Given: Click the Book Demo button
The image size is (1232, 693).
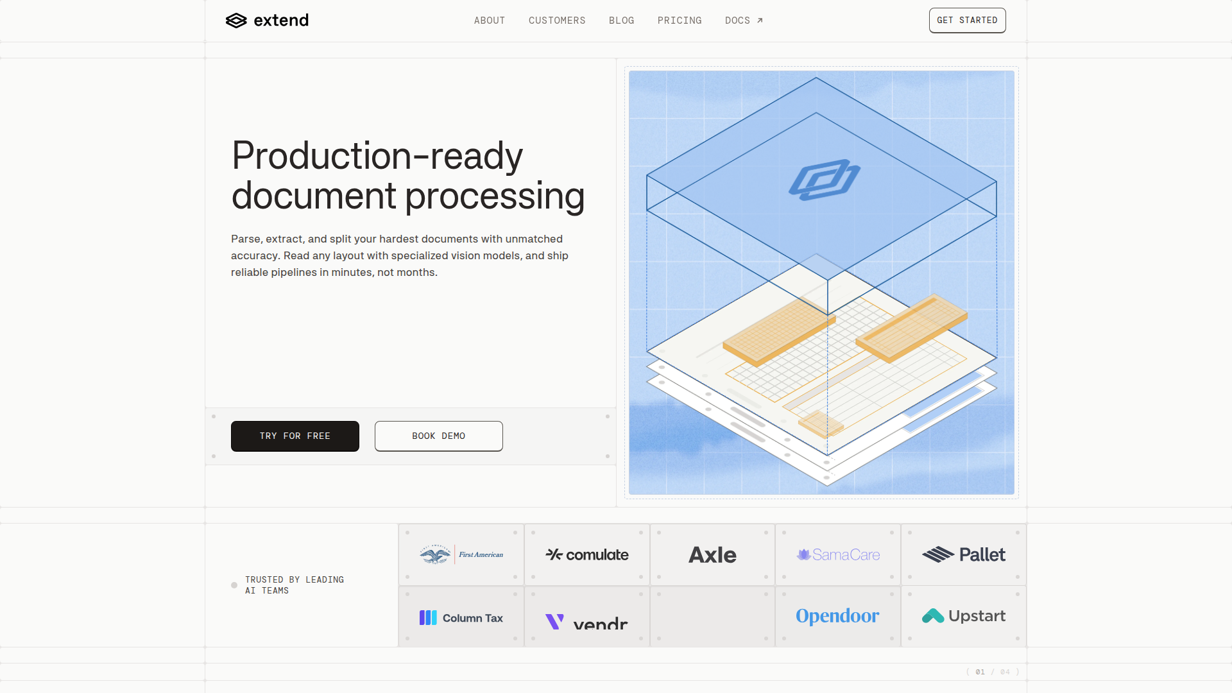Looking at the screenshot, I should click(x=438, y=436).
